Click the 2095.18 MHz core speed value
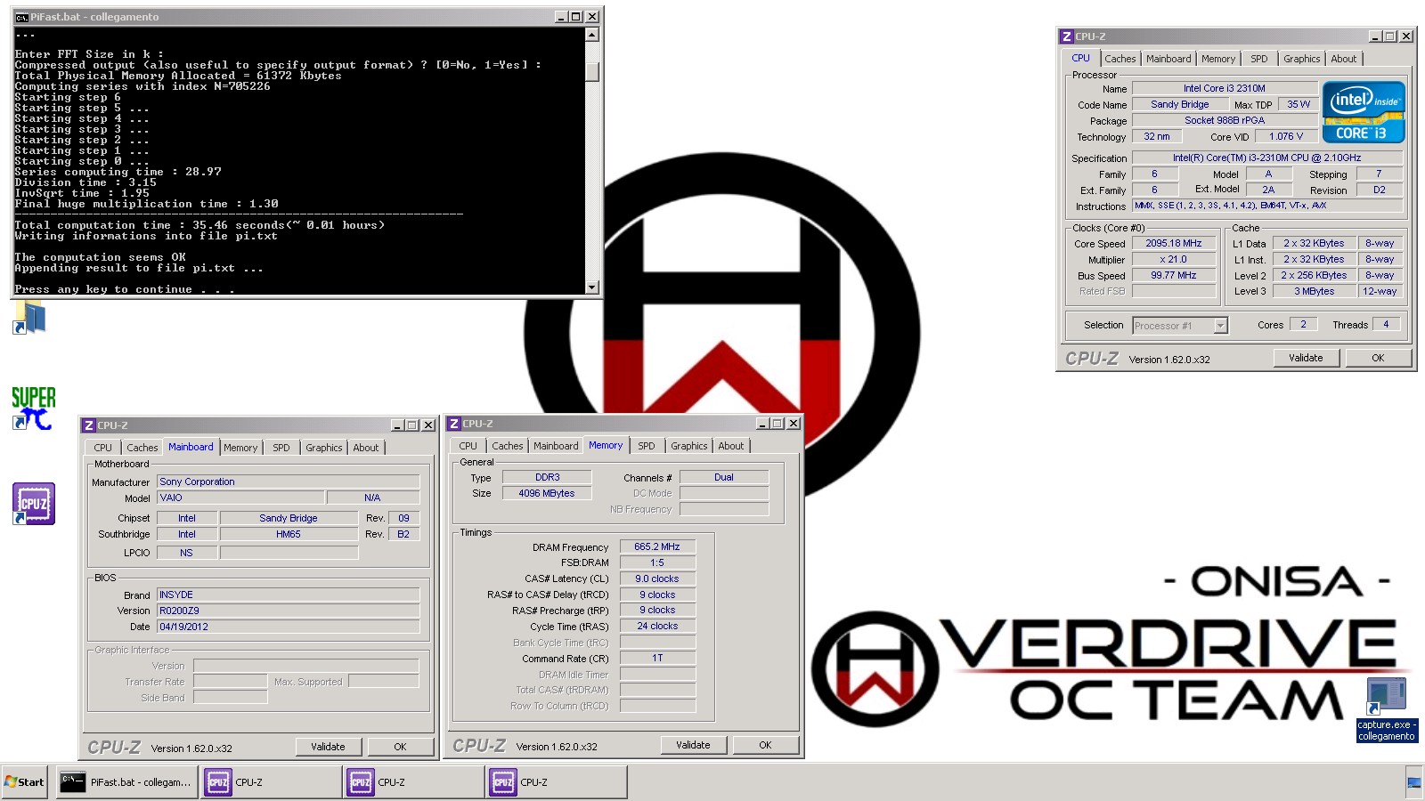Screen dimensions: 1425x801 [x=1173, y=243]
